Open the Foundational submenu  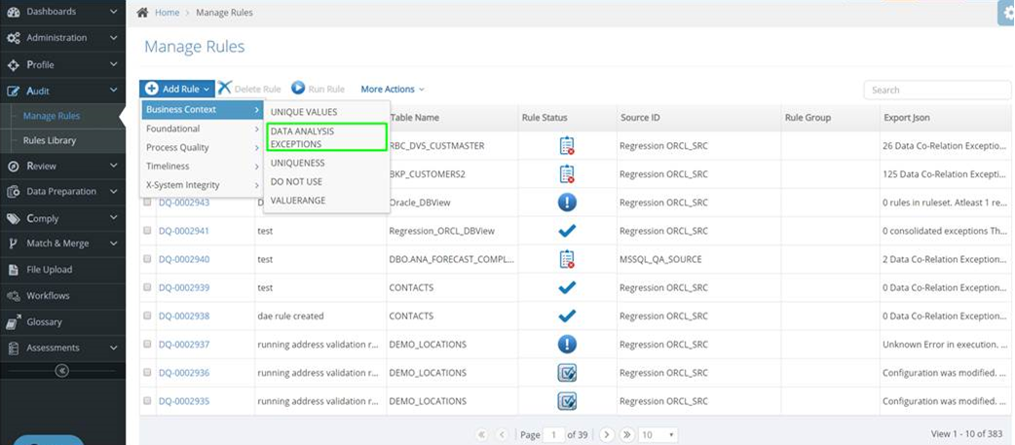[x=203, y=129]
